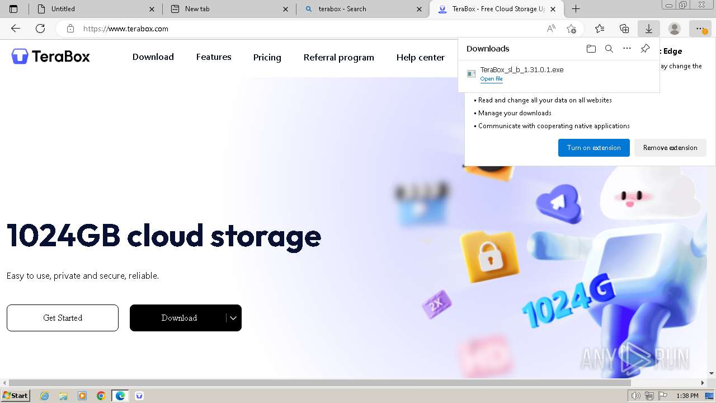Open downloads folder from Downloads panel

coord(591,49)
